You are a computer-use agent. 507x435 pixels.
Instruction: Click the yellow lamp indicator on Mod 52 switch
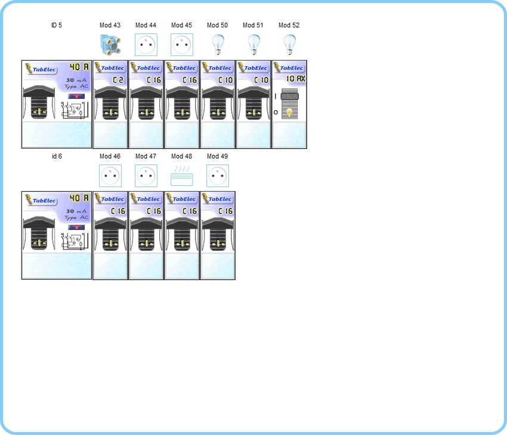tap(289, 112)
